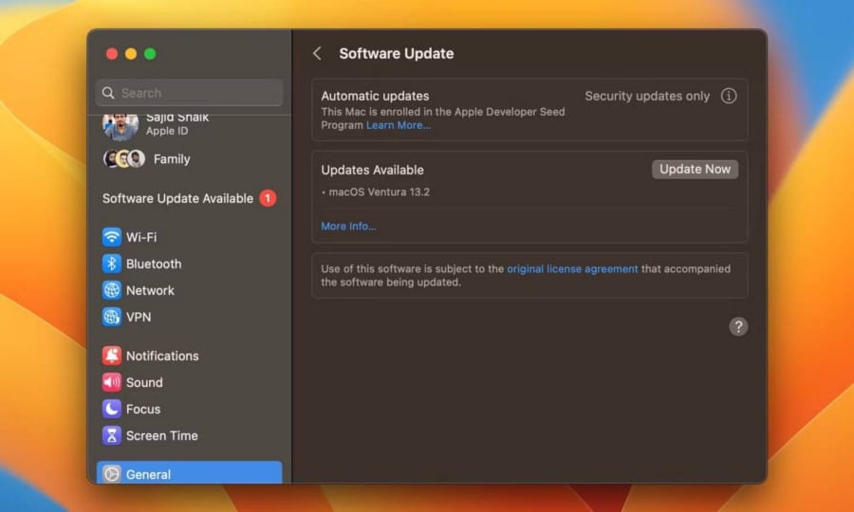Open Bluetooth settings from sidebar icon
This screenshot has width=854, height=512.
tap(112, 264)
